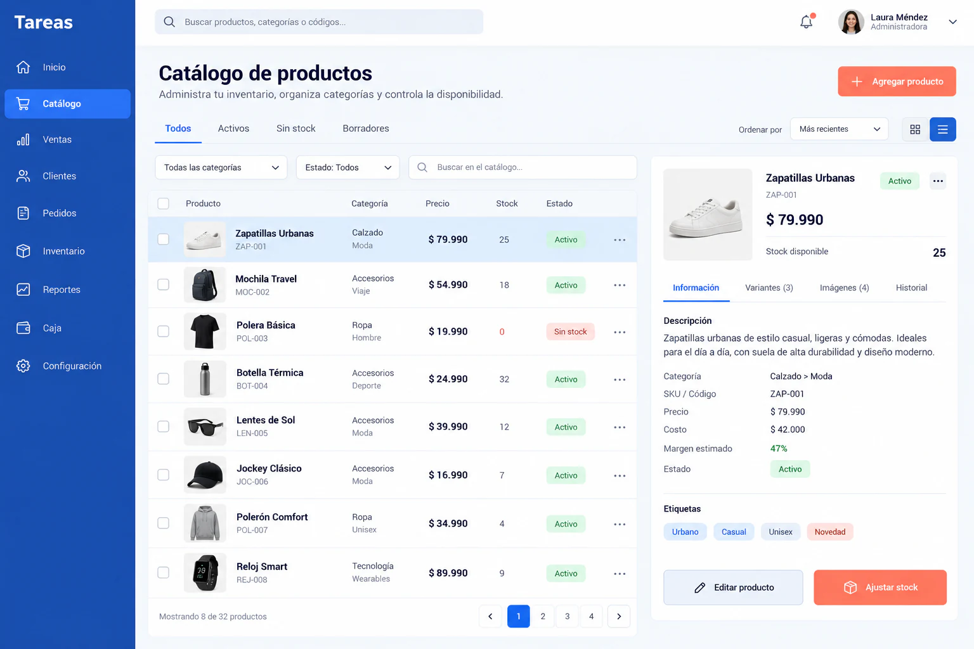Focus Buscar en el catálogo field
This screenshot has width=974, height=649.
click(523, 167)
